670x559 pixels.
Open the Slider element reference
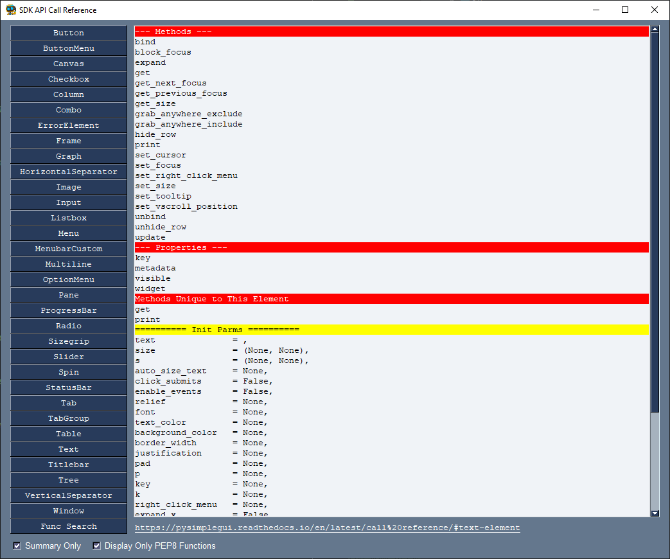68,356
